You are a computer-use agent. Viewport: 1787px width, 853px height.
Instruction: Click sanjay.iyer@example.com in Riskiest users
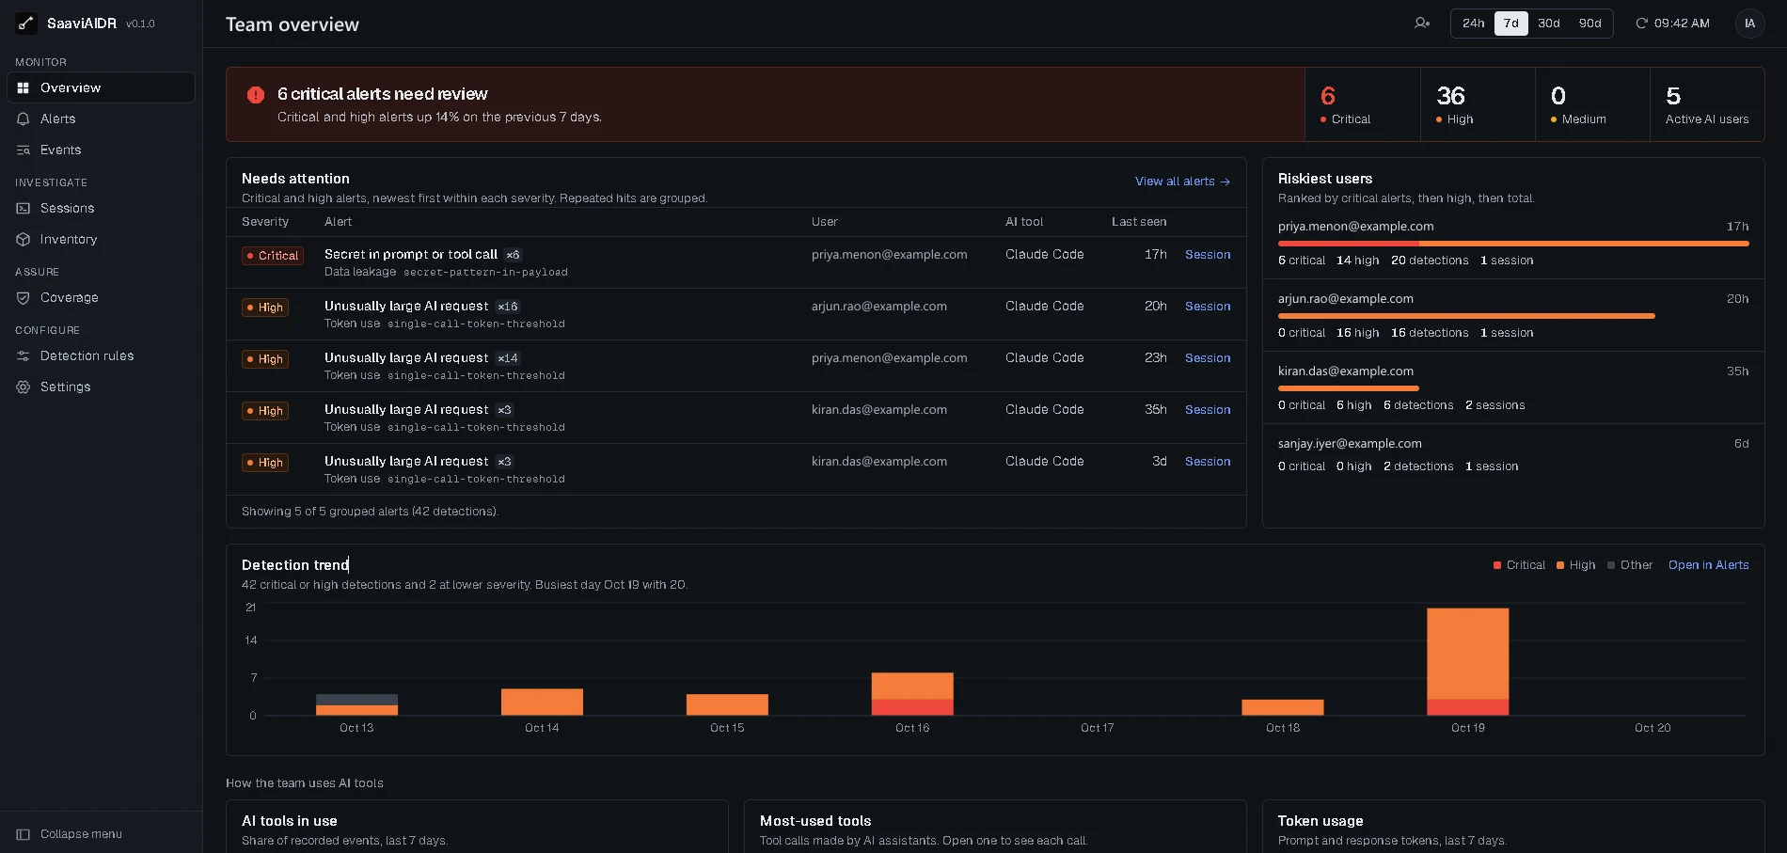[1350, 444]
